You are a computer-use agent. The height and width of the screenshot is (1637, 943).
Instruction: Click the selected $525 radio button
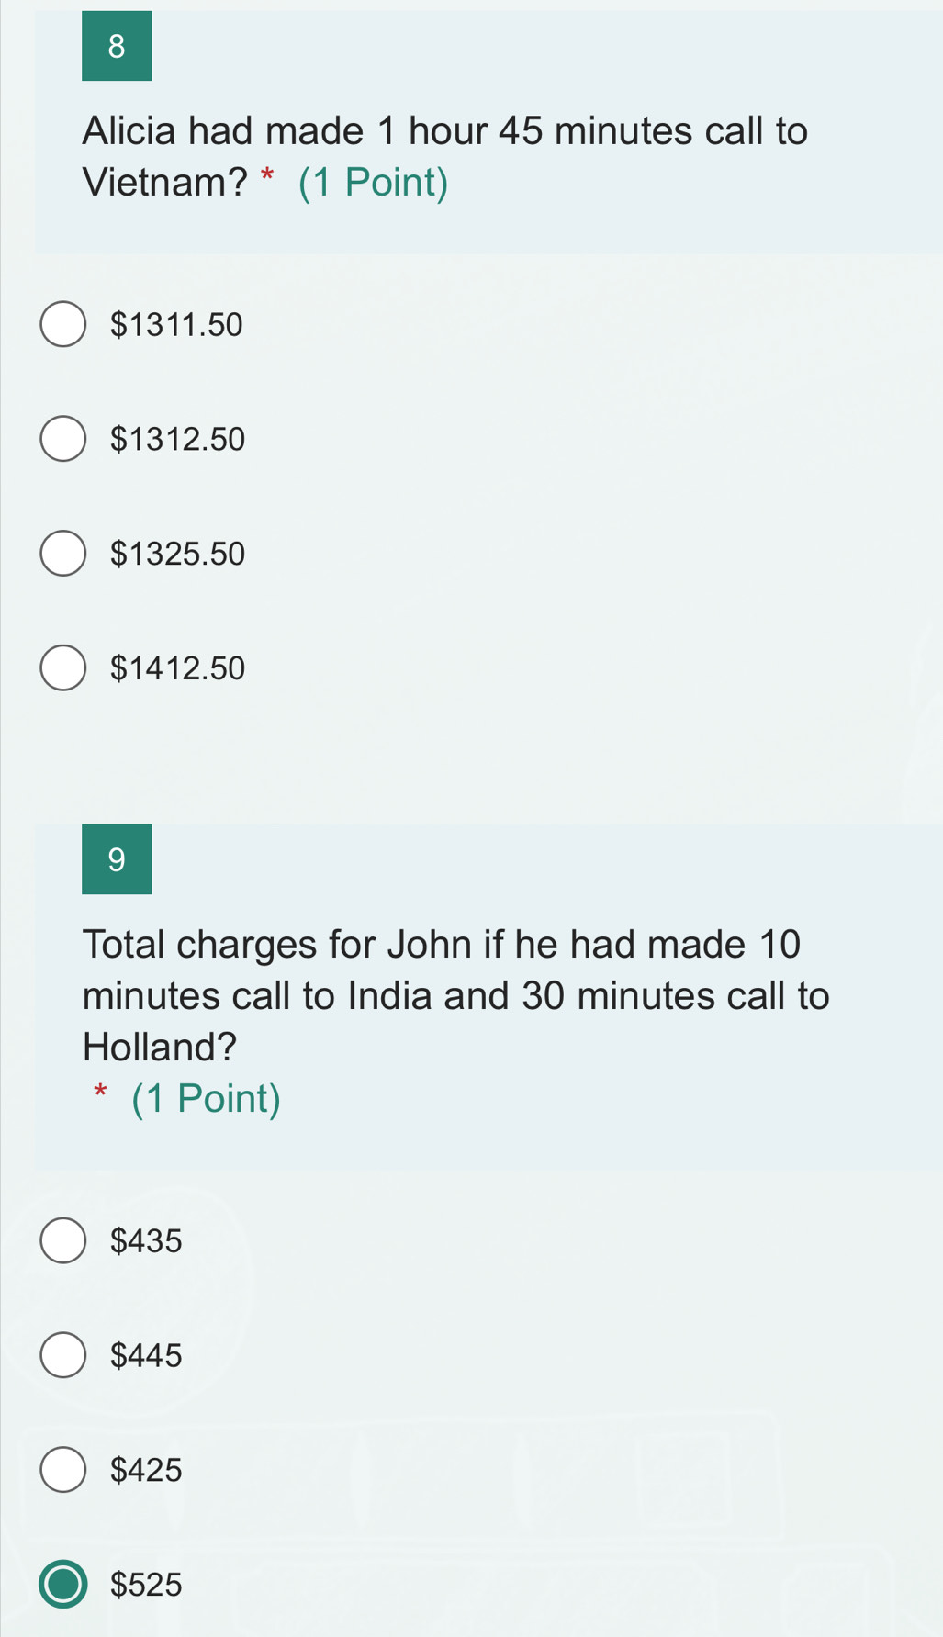click(62, 1586)
